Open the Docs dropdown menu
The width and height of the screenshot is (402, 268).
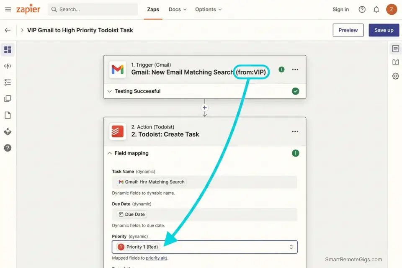[x=178, y=10]
